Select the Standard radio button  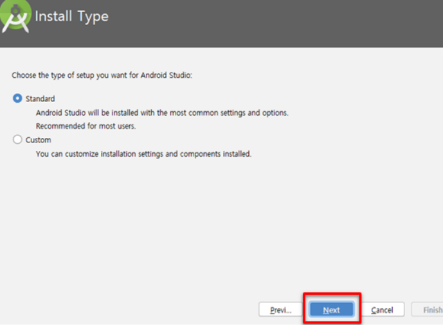click(x=17, y=98)
